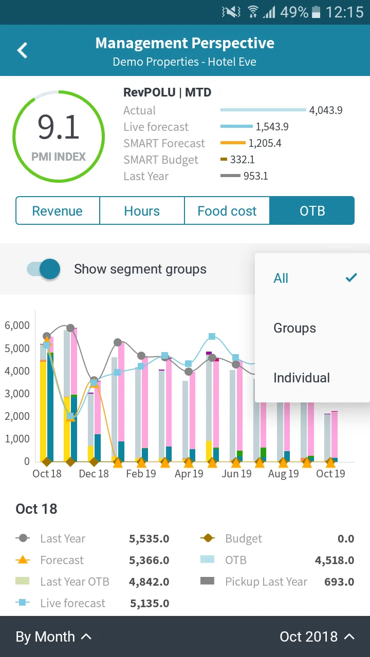
Task: Tap the OTB light blue legend swatch
Action: pos(207,559)
